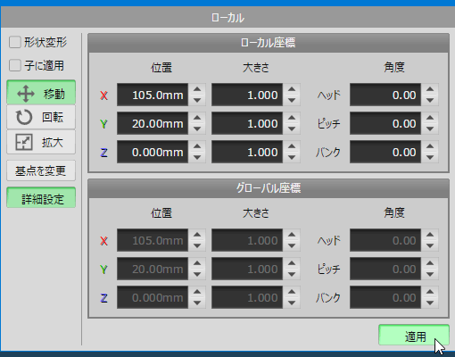Select the 移動 move tool icon
Screen dimensions: 455x357
click(x=26, y=94)
